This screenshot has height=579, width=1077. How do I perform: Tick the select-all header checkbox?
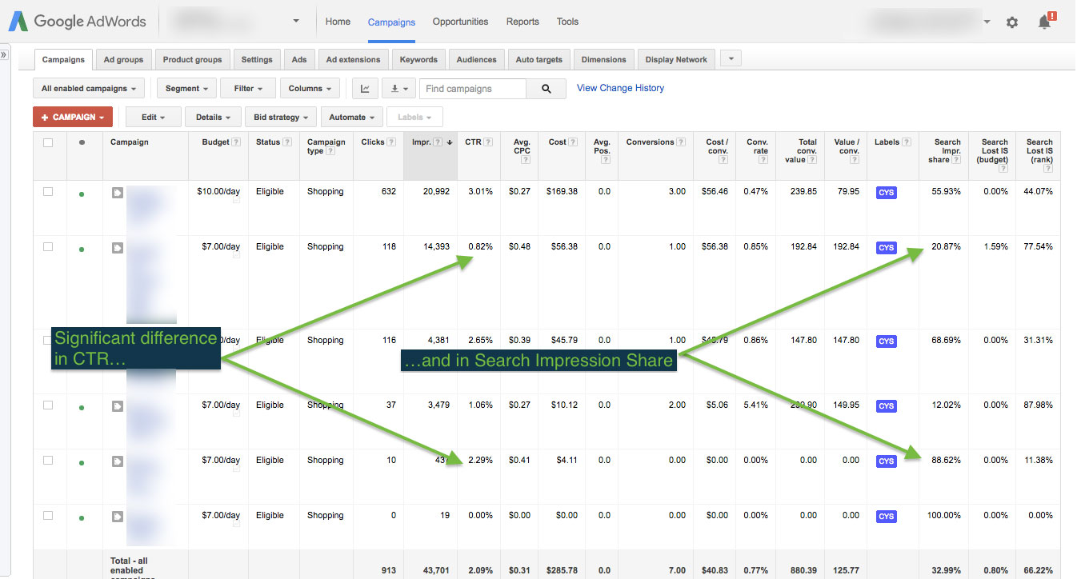click(48, 143)
